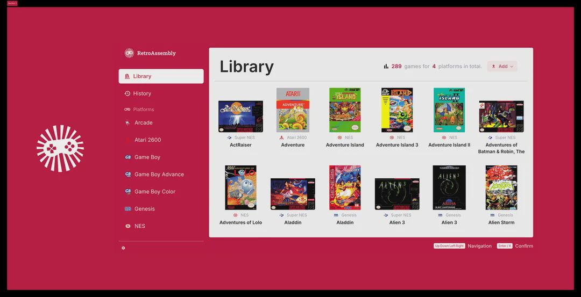
Task: Click the RetroAssembly logo icon
Action: (x=129, y=53)
